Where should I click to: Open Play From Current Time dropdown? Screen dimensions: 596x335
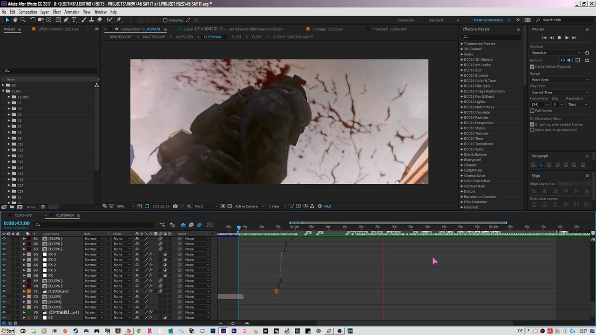(x=560, y=92)
